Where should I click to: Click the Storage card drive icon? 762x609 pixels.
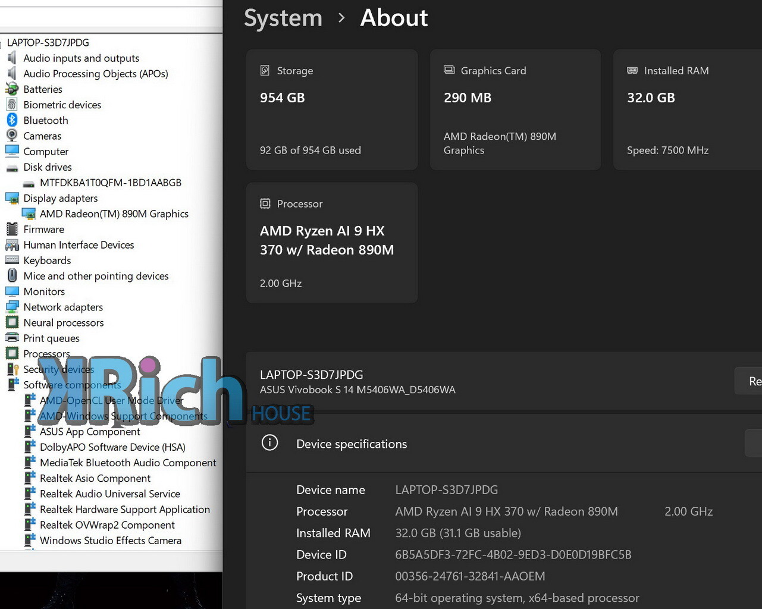[265, 70]
